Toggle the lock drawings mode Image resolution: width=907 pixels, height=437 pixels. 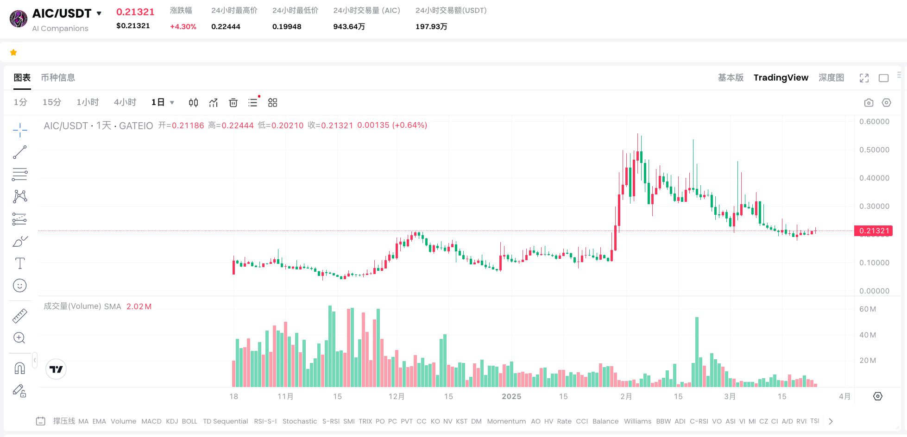tap(19, 391)
